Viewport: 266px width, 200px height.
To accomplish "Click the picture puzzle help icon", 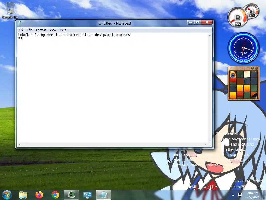I will [252, 68].
